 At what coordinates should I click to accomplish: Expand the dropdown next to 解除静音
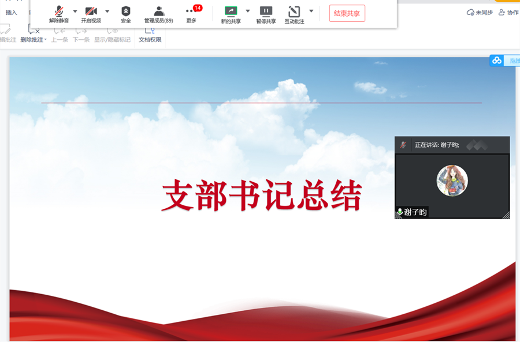(76, 10)
